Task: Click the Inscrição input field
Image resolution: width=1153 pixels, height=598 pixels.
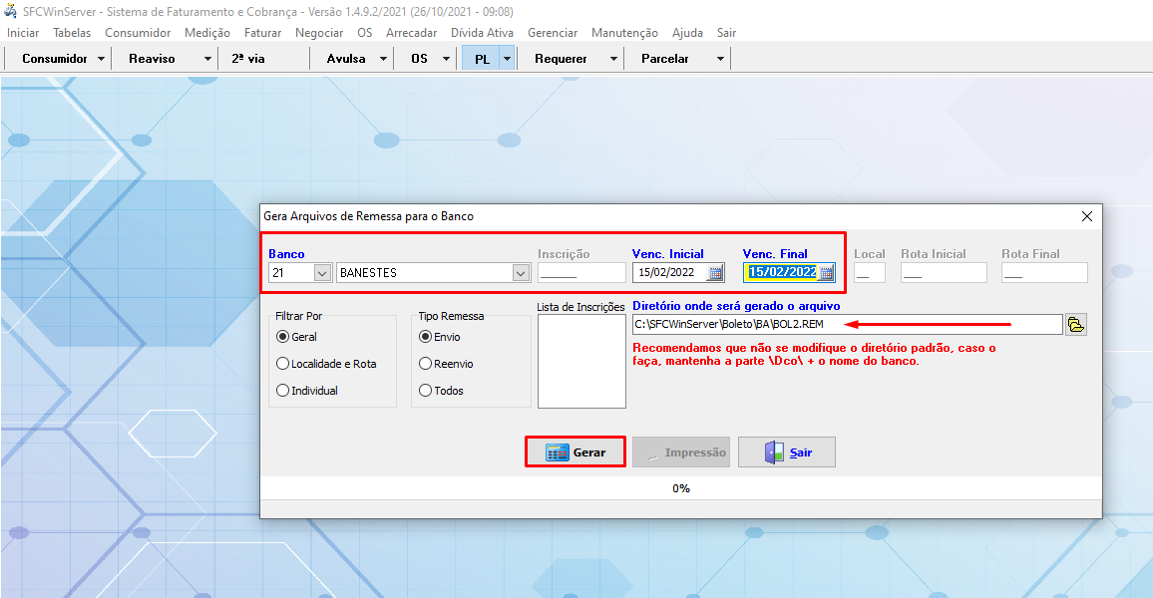Action: tap(581, 273)
